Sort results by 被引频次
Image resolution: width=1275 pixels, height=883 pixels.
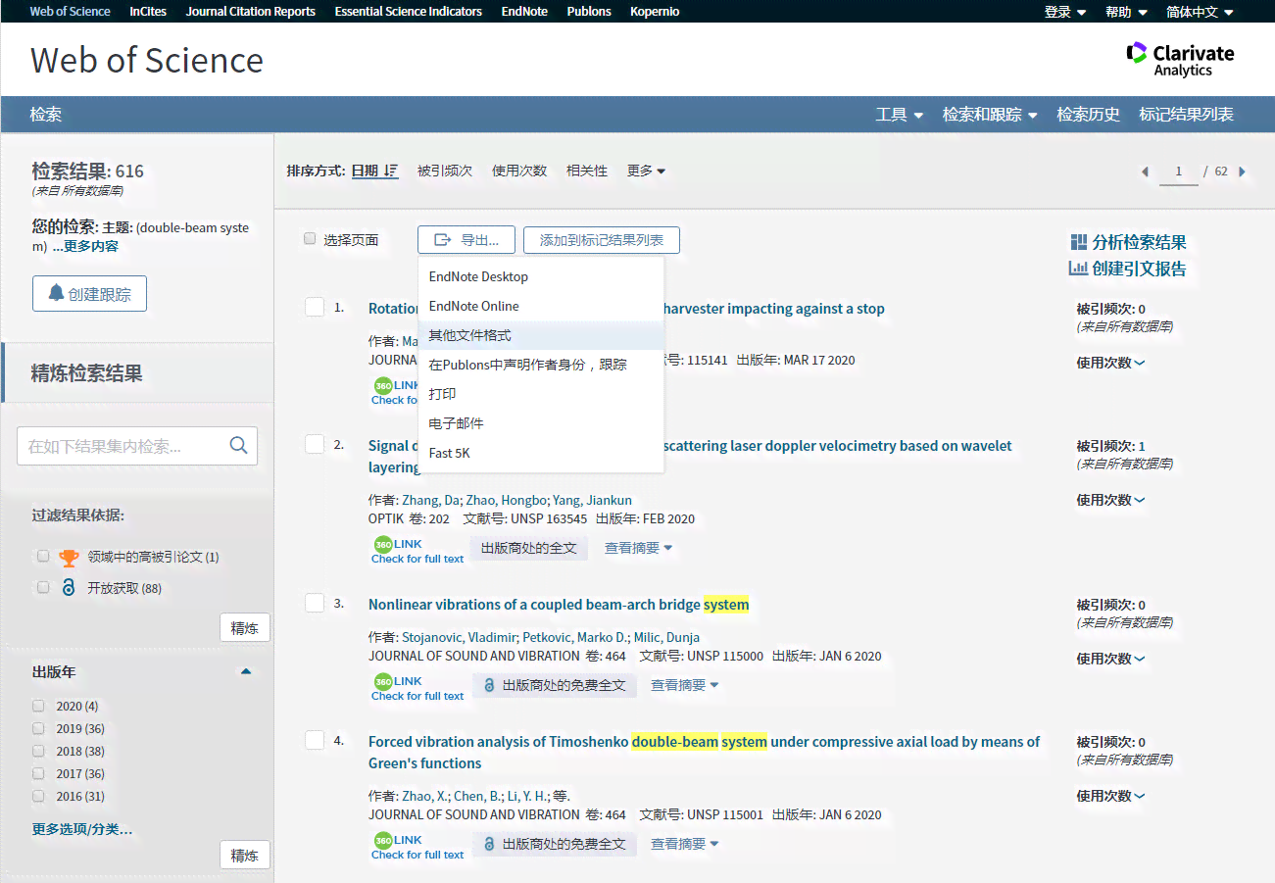(445, 171)
